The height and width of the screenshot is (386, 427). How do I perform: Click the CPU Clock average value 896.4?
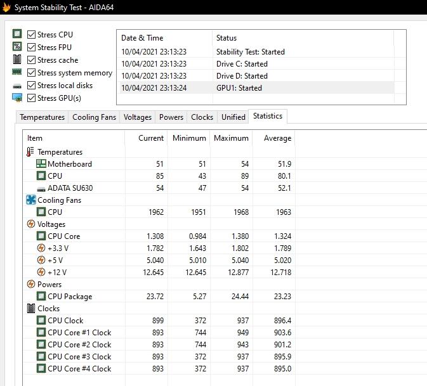click(x=282, y=321)
